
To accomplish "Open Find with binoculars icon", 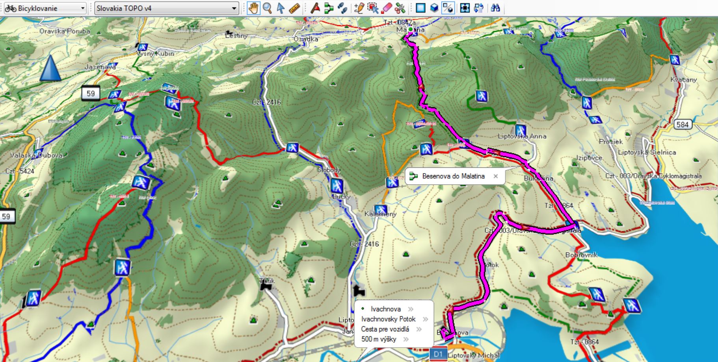I will [495, 8].
